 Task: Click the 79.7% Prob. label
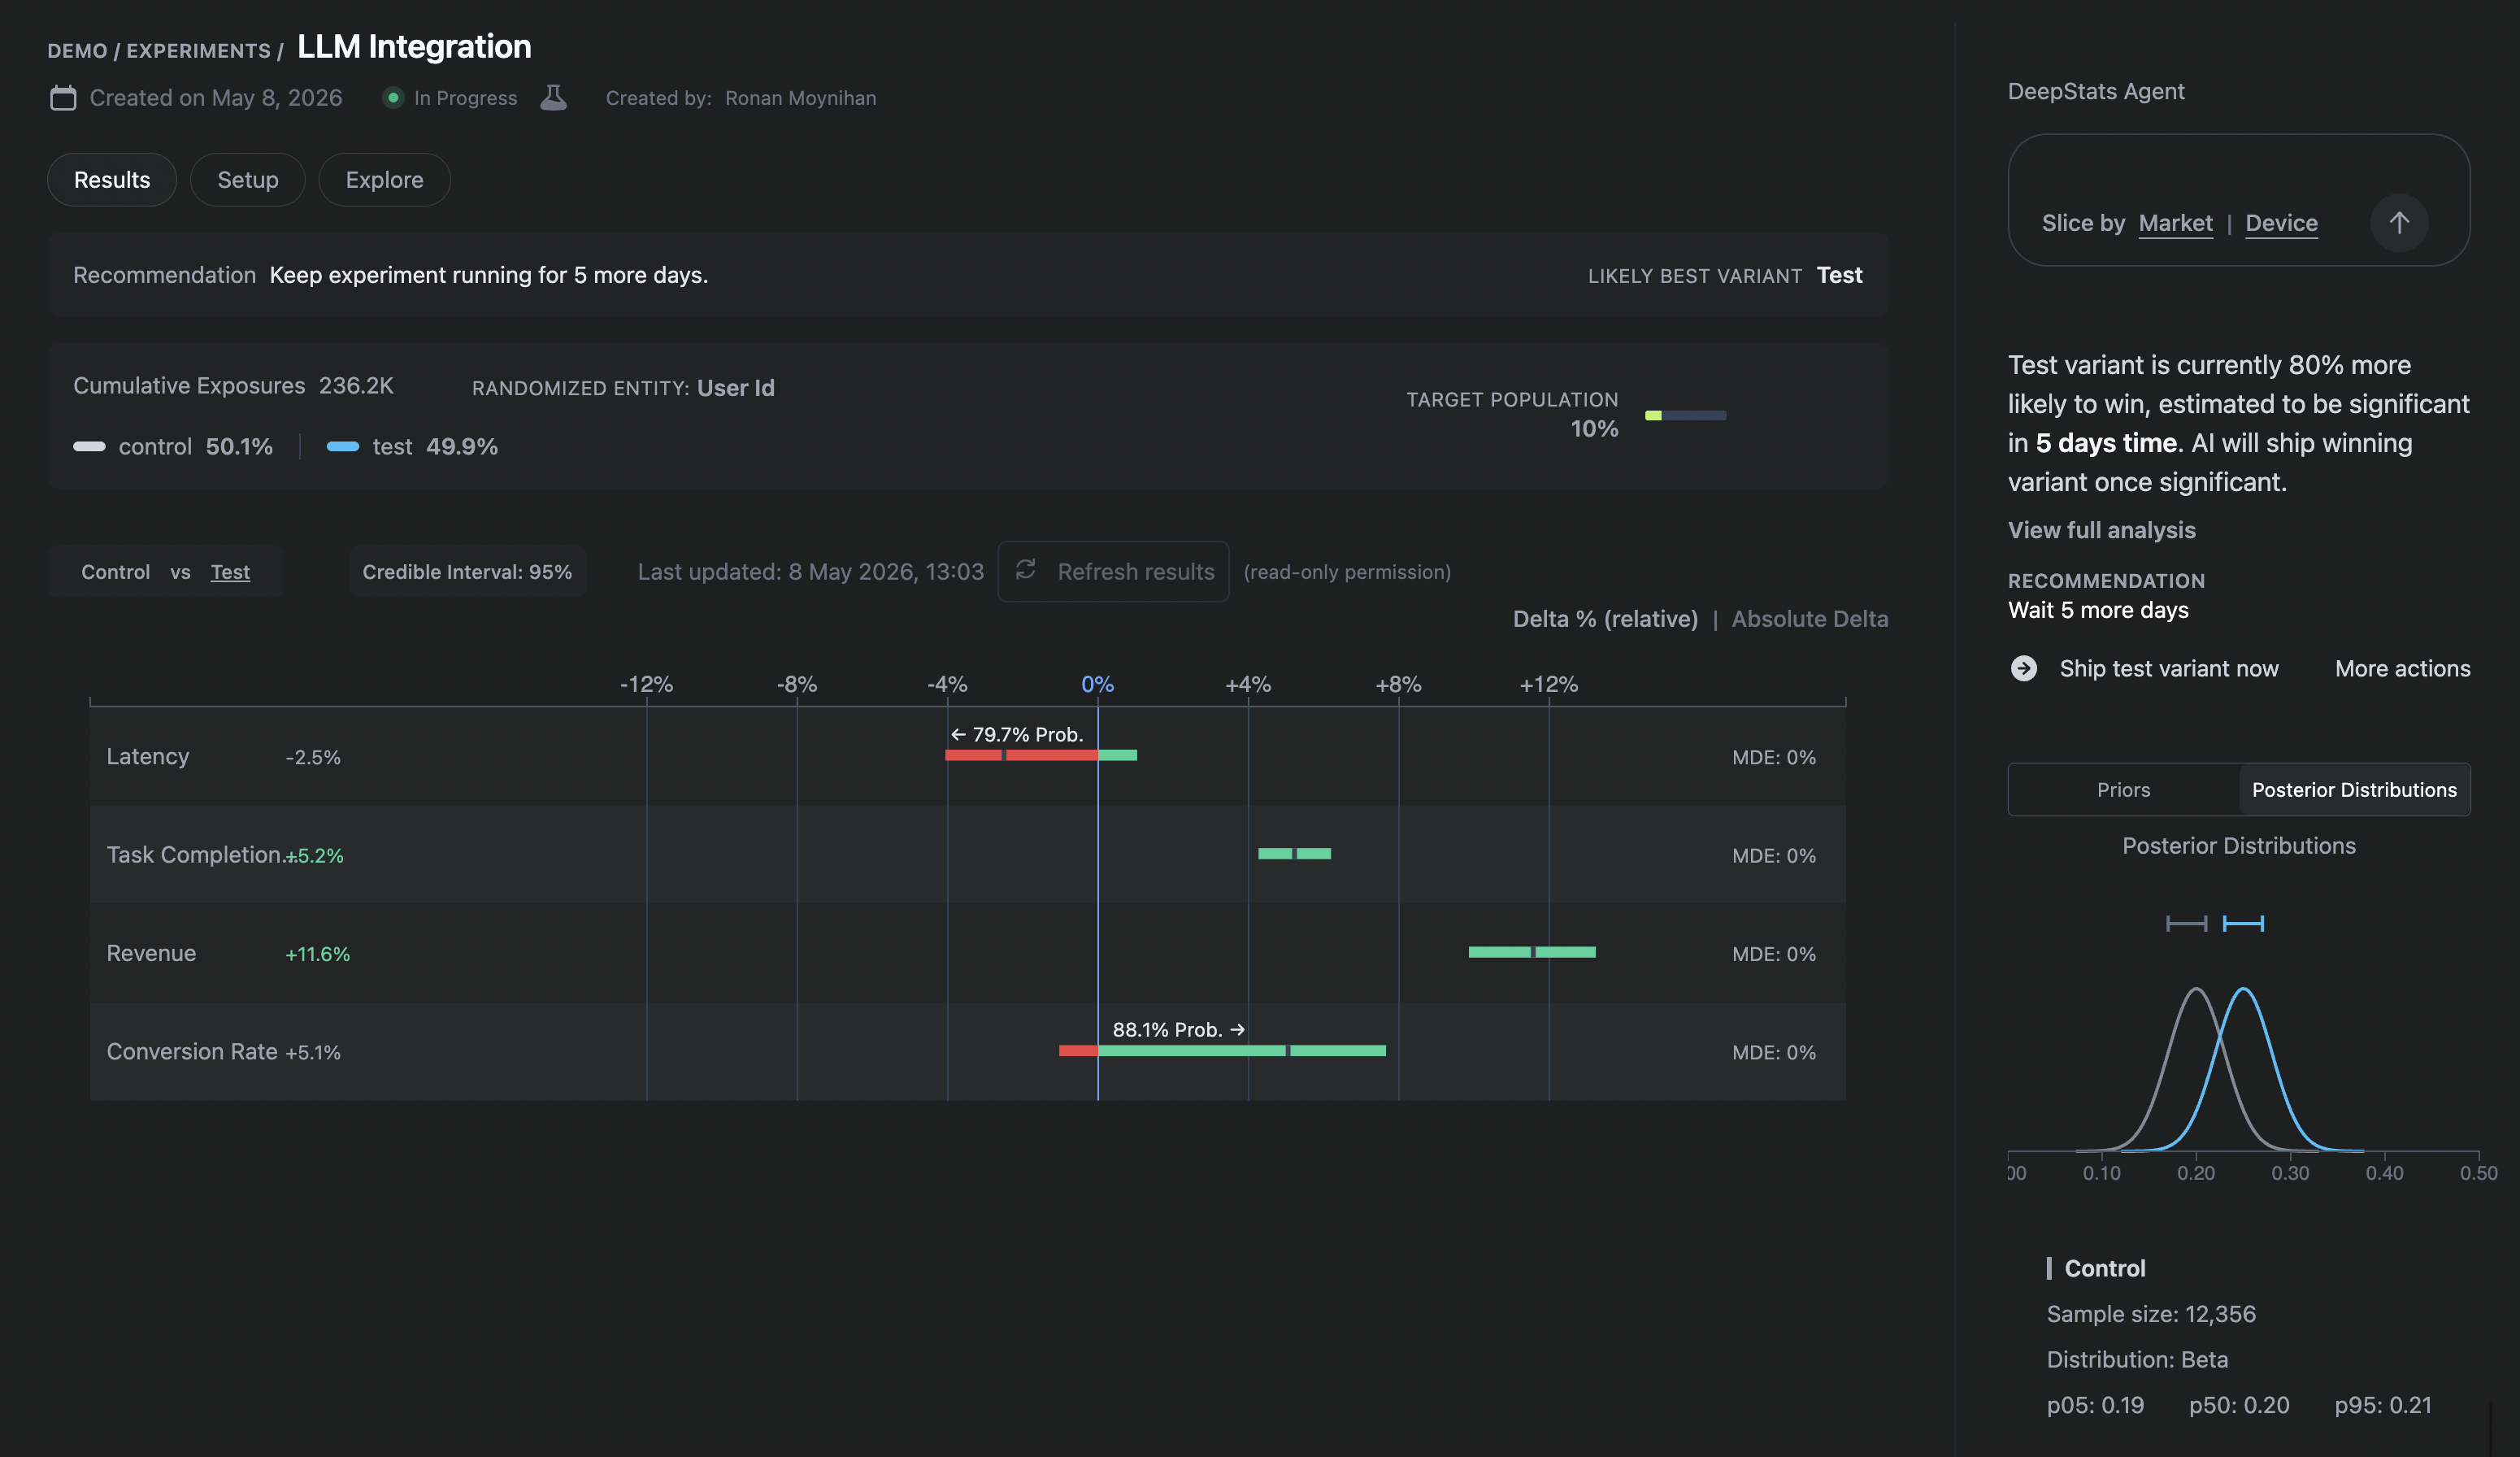tap(1017, 734)
